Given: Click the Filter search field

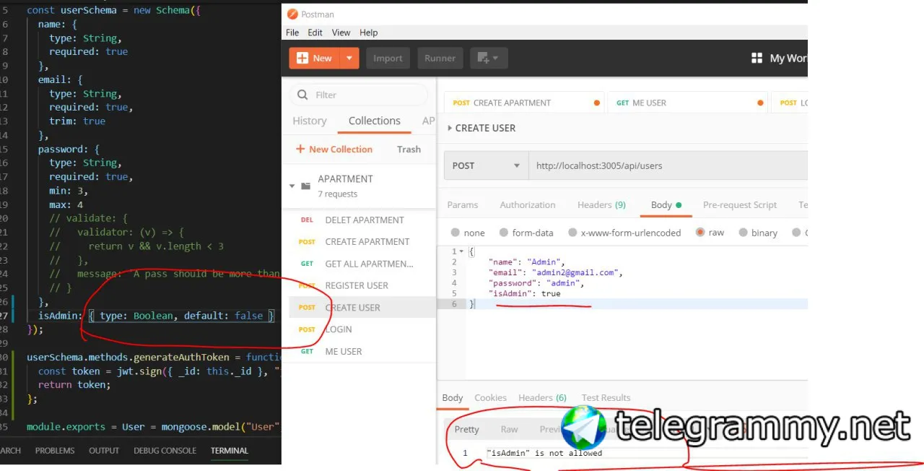Looking at the screenshot, I should pos(359,95).
